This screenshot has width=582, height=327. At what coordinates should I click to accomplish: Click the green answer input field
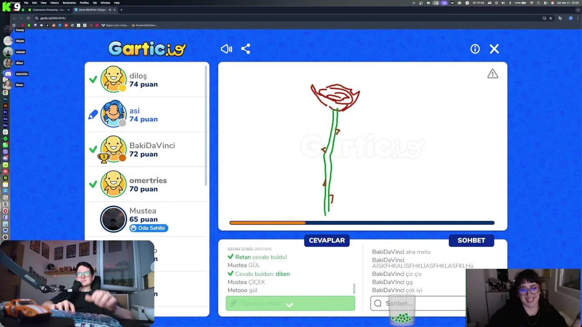tap(290, 303)
